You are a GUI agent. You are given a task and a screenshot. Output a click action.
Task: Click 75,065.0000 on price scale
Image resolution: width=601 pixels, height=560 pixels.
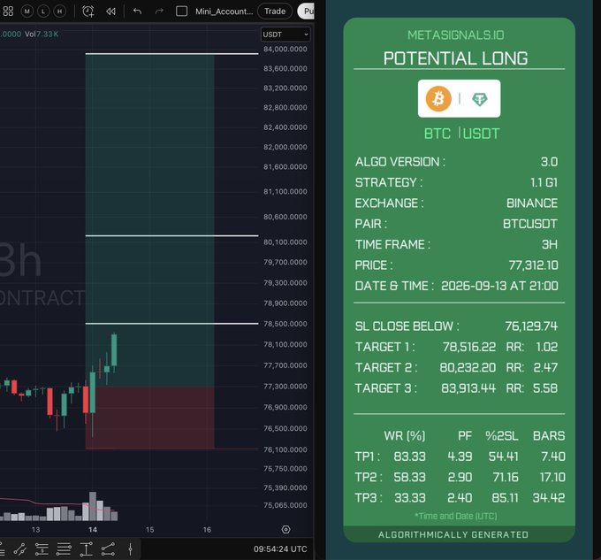(x=285, y=505)
